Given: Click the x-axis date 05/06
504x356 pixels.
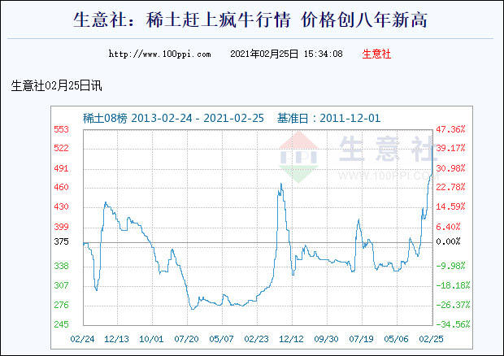Looking at the screenshot, I should point(397,339).
